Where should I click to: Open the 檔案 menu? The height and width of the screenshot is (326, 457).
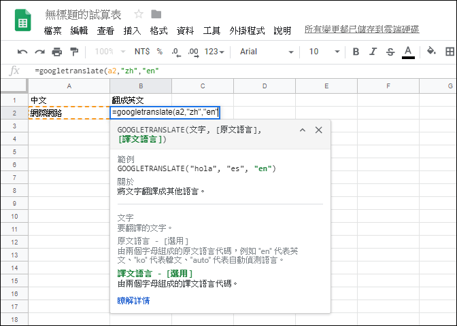pyautogui.click(x=53, y=31)
